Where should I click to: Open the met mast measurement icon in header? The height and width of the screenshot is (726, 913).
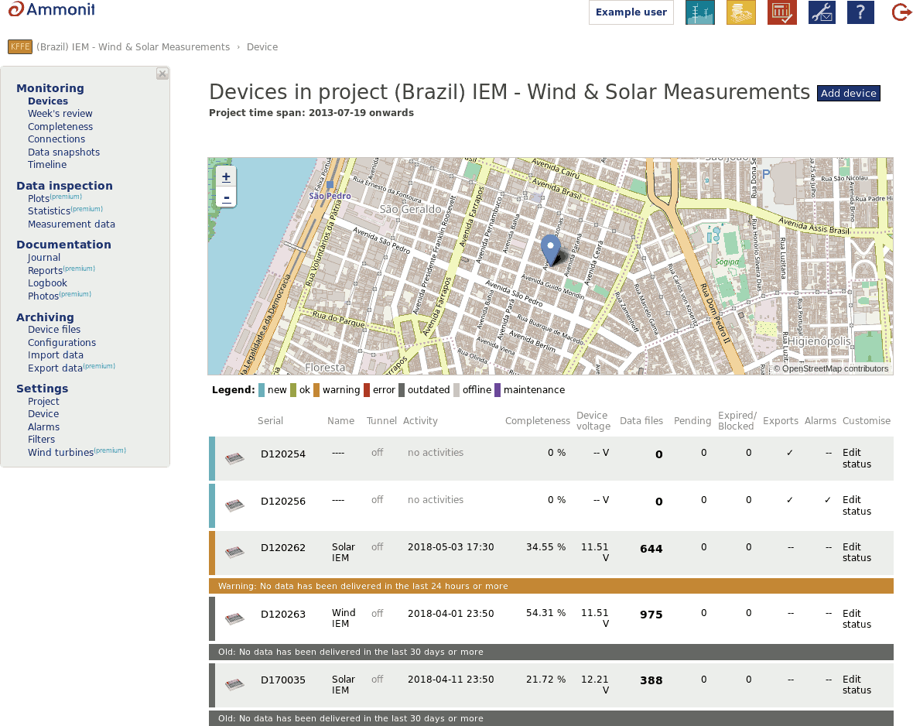(700, 12)
